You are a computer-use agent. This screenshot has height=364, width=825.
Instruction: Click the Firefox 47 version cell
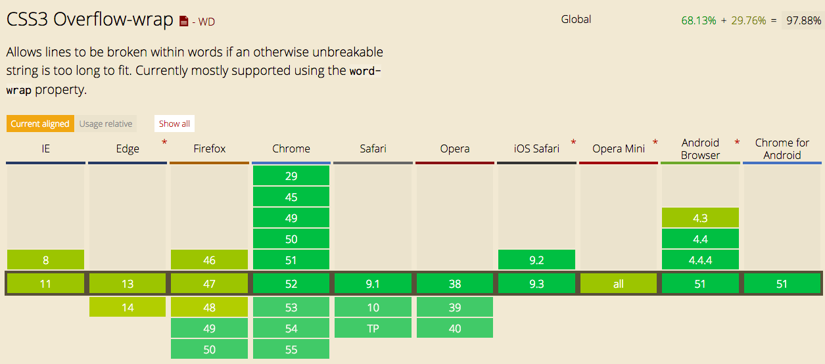point(209,284)
